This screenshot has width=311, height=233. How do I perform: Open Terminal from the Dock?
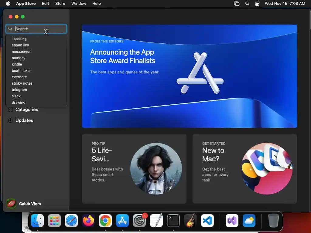[173, 221]
